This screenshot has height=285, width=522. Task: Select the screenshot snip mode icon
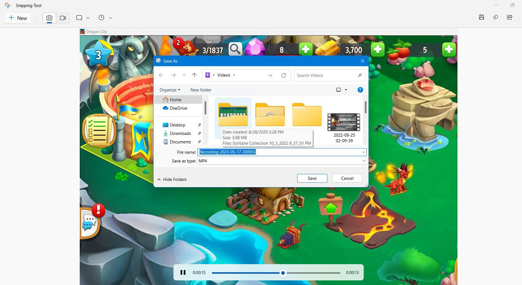pos(49,18)
